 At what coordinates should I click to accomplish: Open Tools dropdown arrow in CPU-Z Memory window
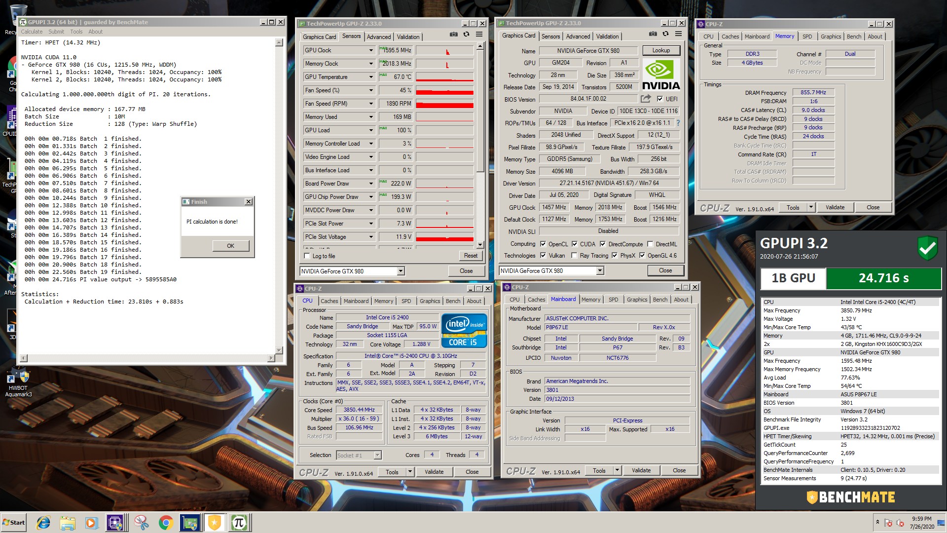(811, 207)
